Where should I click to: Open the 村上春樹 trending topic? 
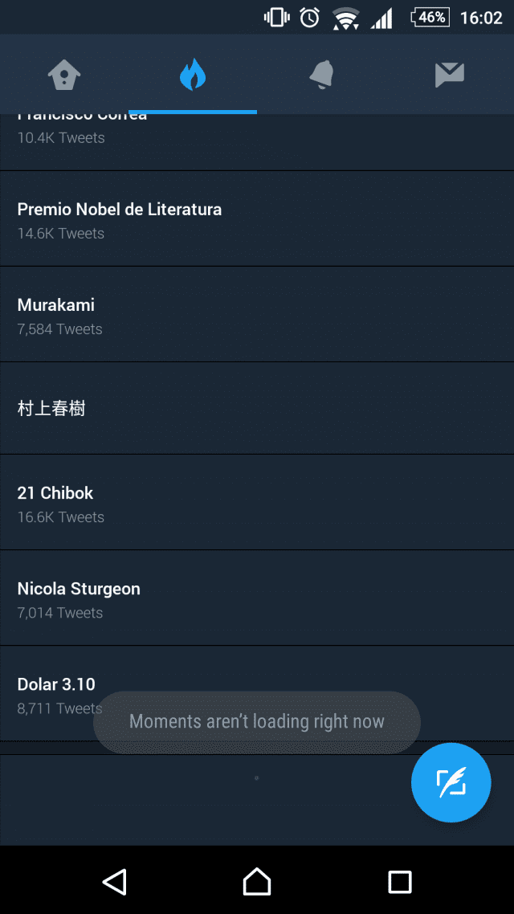pyautogui.click(x=257, y=409)
